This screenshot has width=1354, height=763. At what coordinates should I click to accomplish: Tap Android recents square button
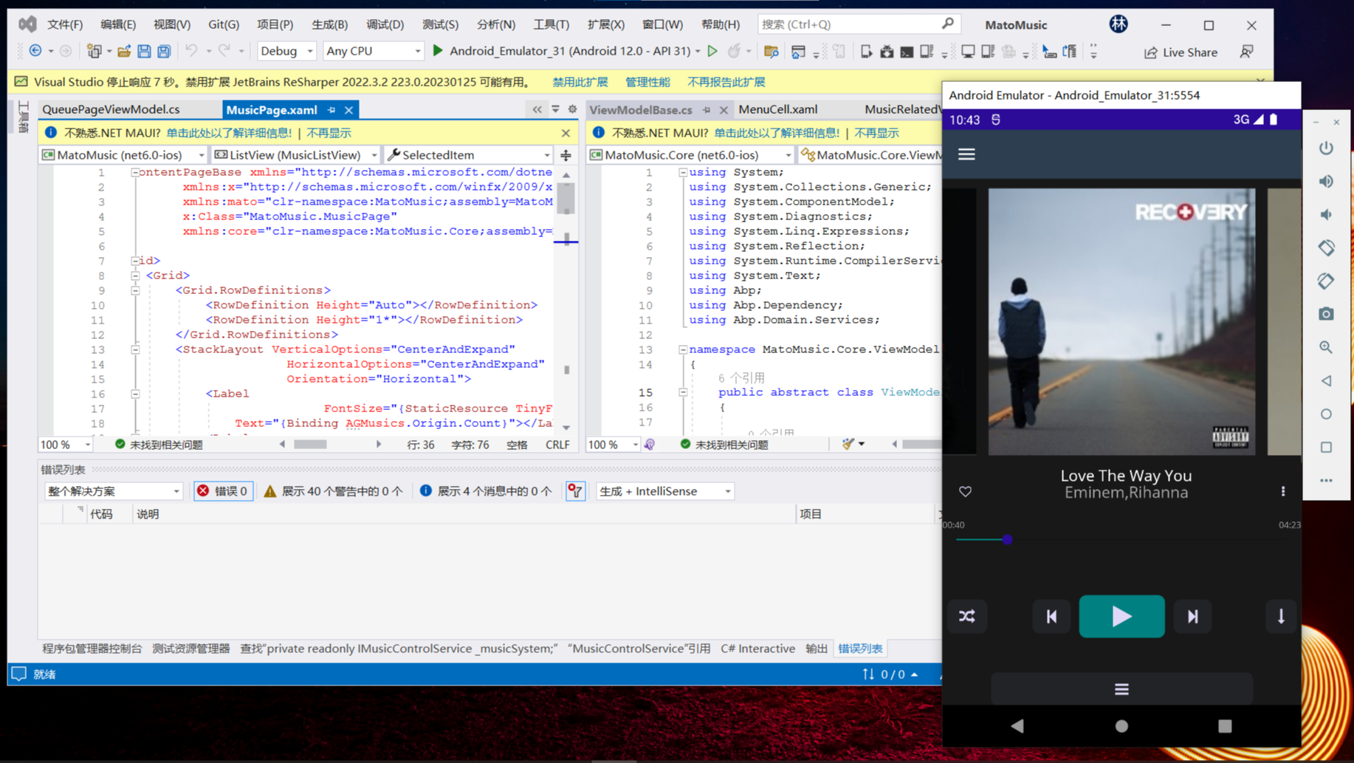coord(1225,726)
